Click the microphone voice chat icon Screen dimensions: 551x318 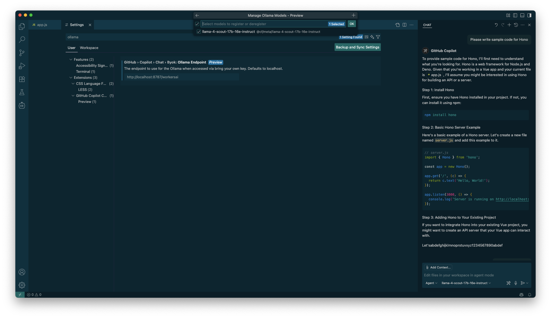click(x=516, y=283)
